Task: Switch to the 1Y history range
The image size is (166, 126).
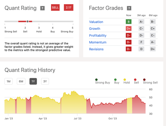Action: [33, 81]
